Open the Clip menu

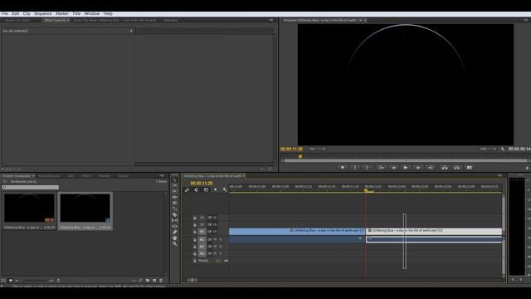pyautogui.click(x=27, y=13)
